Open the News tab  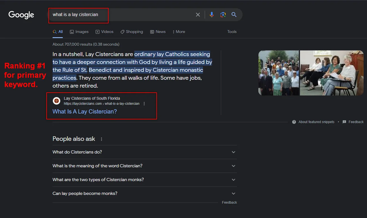(158, 32)
